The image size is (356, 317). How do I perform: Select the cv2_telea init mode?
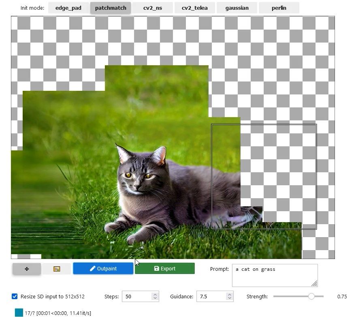[x=194, y=7]
